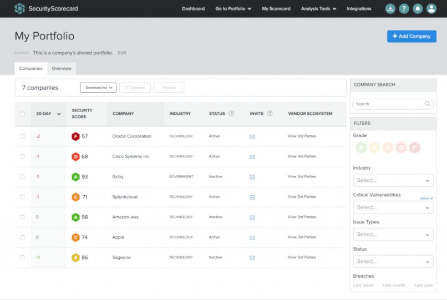Click the Remove button
The height and width of the screenshot is (300, 447).
(169, 88)
